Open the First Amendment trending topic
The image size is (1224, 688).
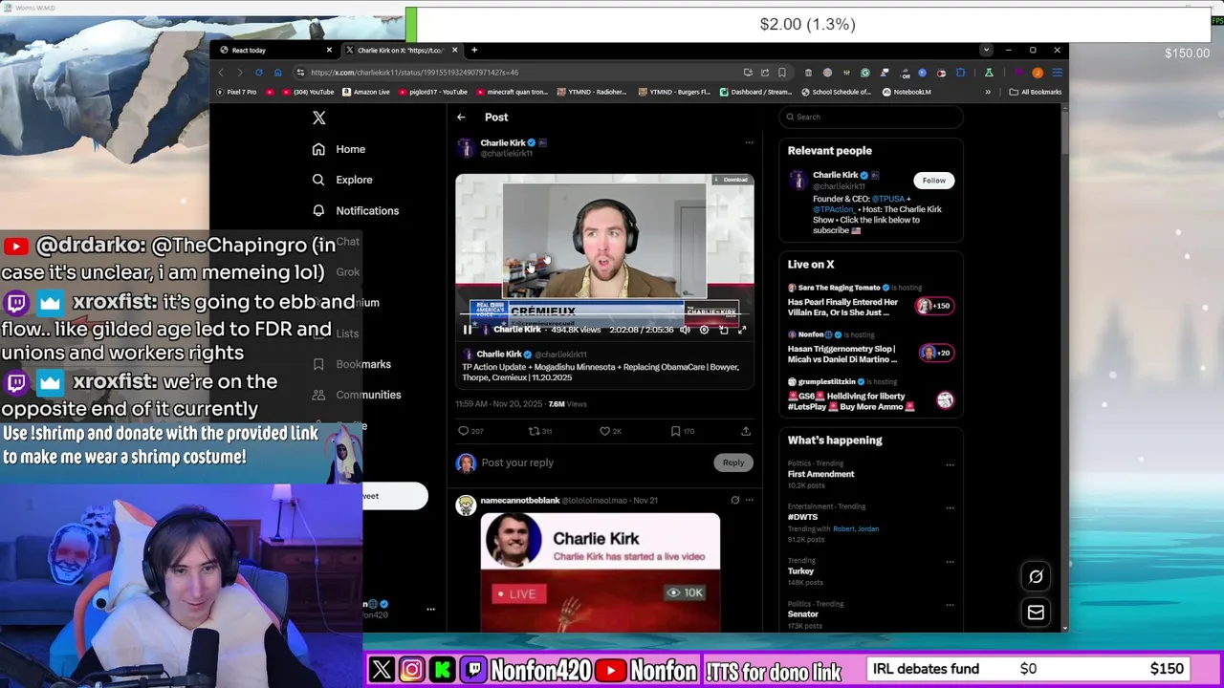coord(820,474)
